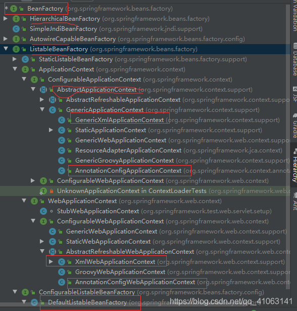297x311 pixels.
Task: Click the interface icon of WebApplicationContext
Action: [x=34, y=201]
